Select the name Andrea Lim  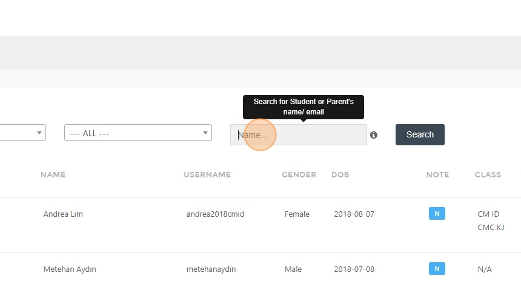pos(63,214)
